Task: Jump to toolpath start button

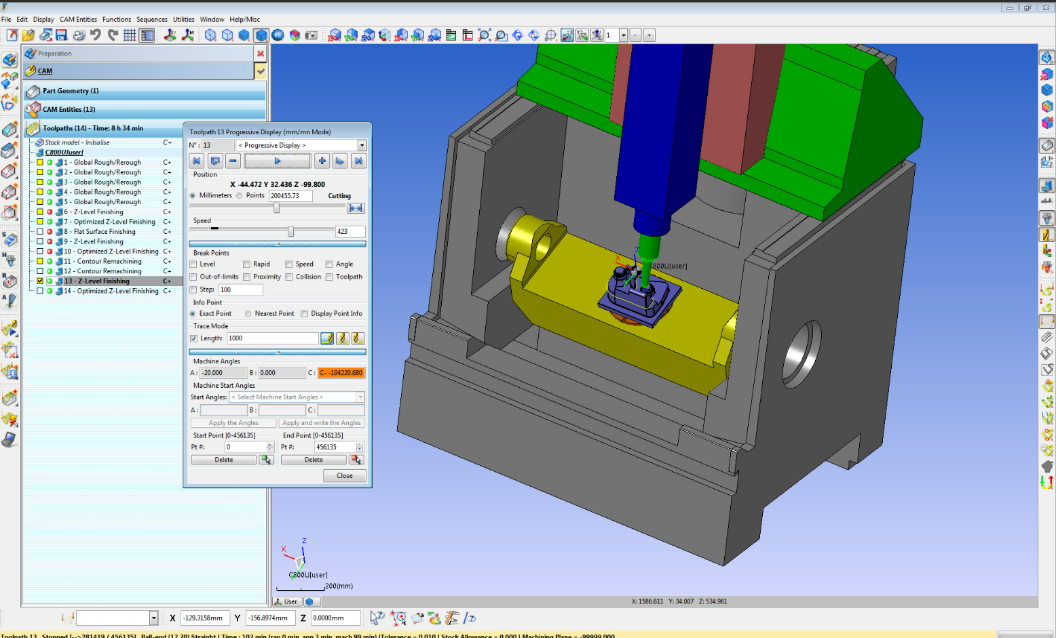Action: (197, 161)
